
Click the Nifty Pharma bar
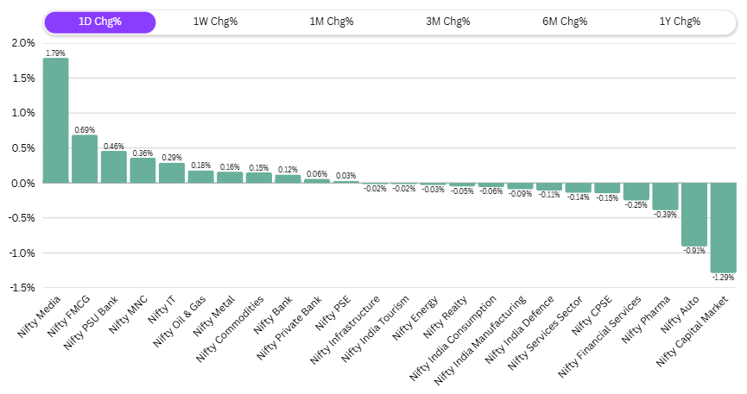665,197
